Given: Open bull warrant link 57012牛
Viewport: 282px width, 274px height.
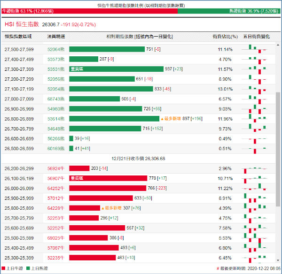Looking at the screenshot, I should click(x=56, y=198).
